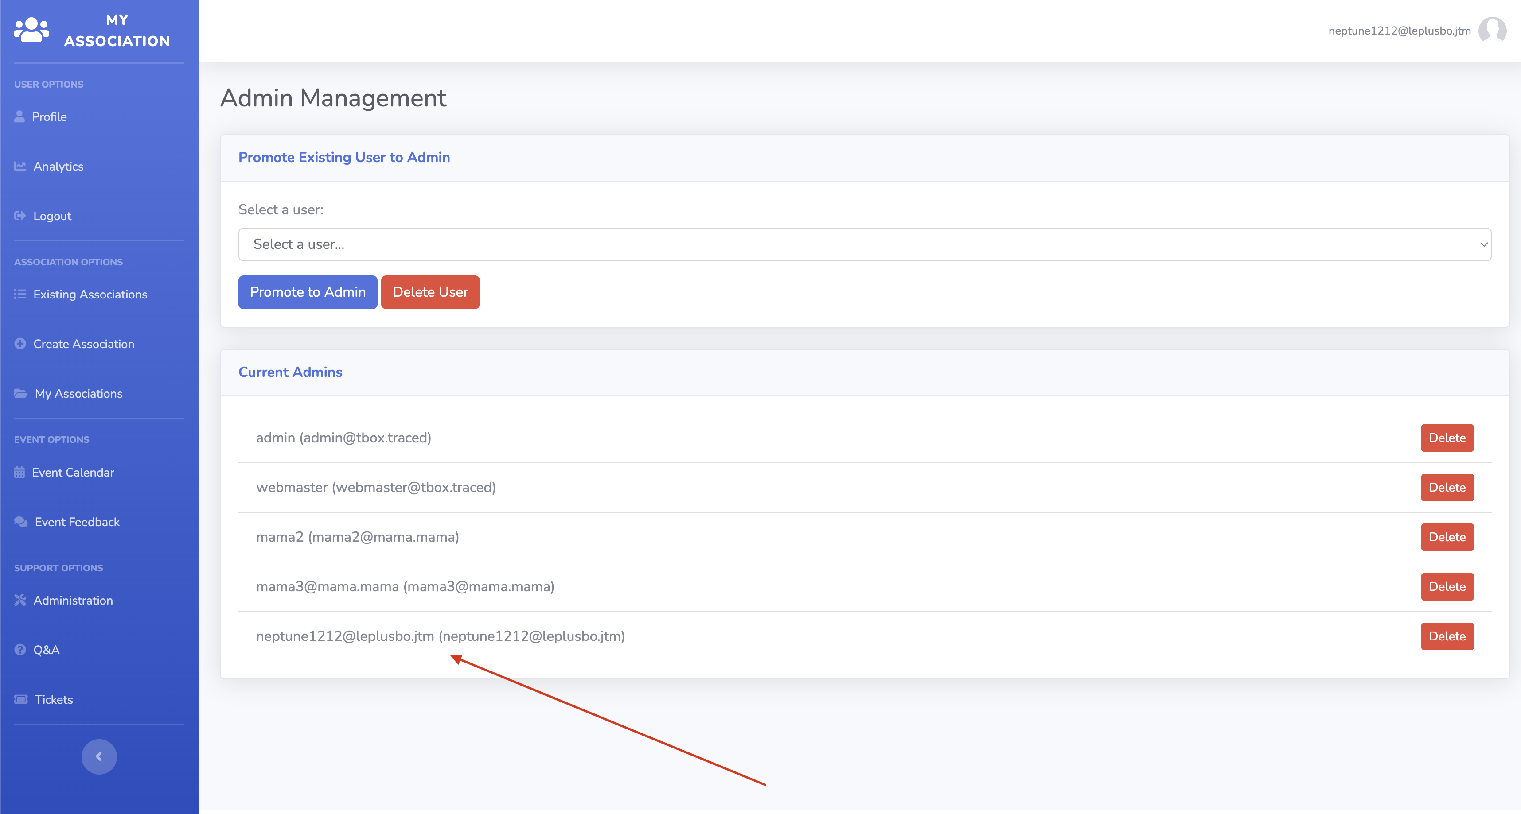1521x814 pixels.
Task: Click the Administration tools icon
Action: pyautogui.click(x=20, y=600)
